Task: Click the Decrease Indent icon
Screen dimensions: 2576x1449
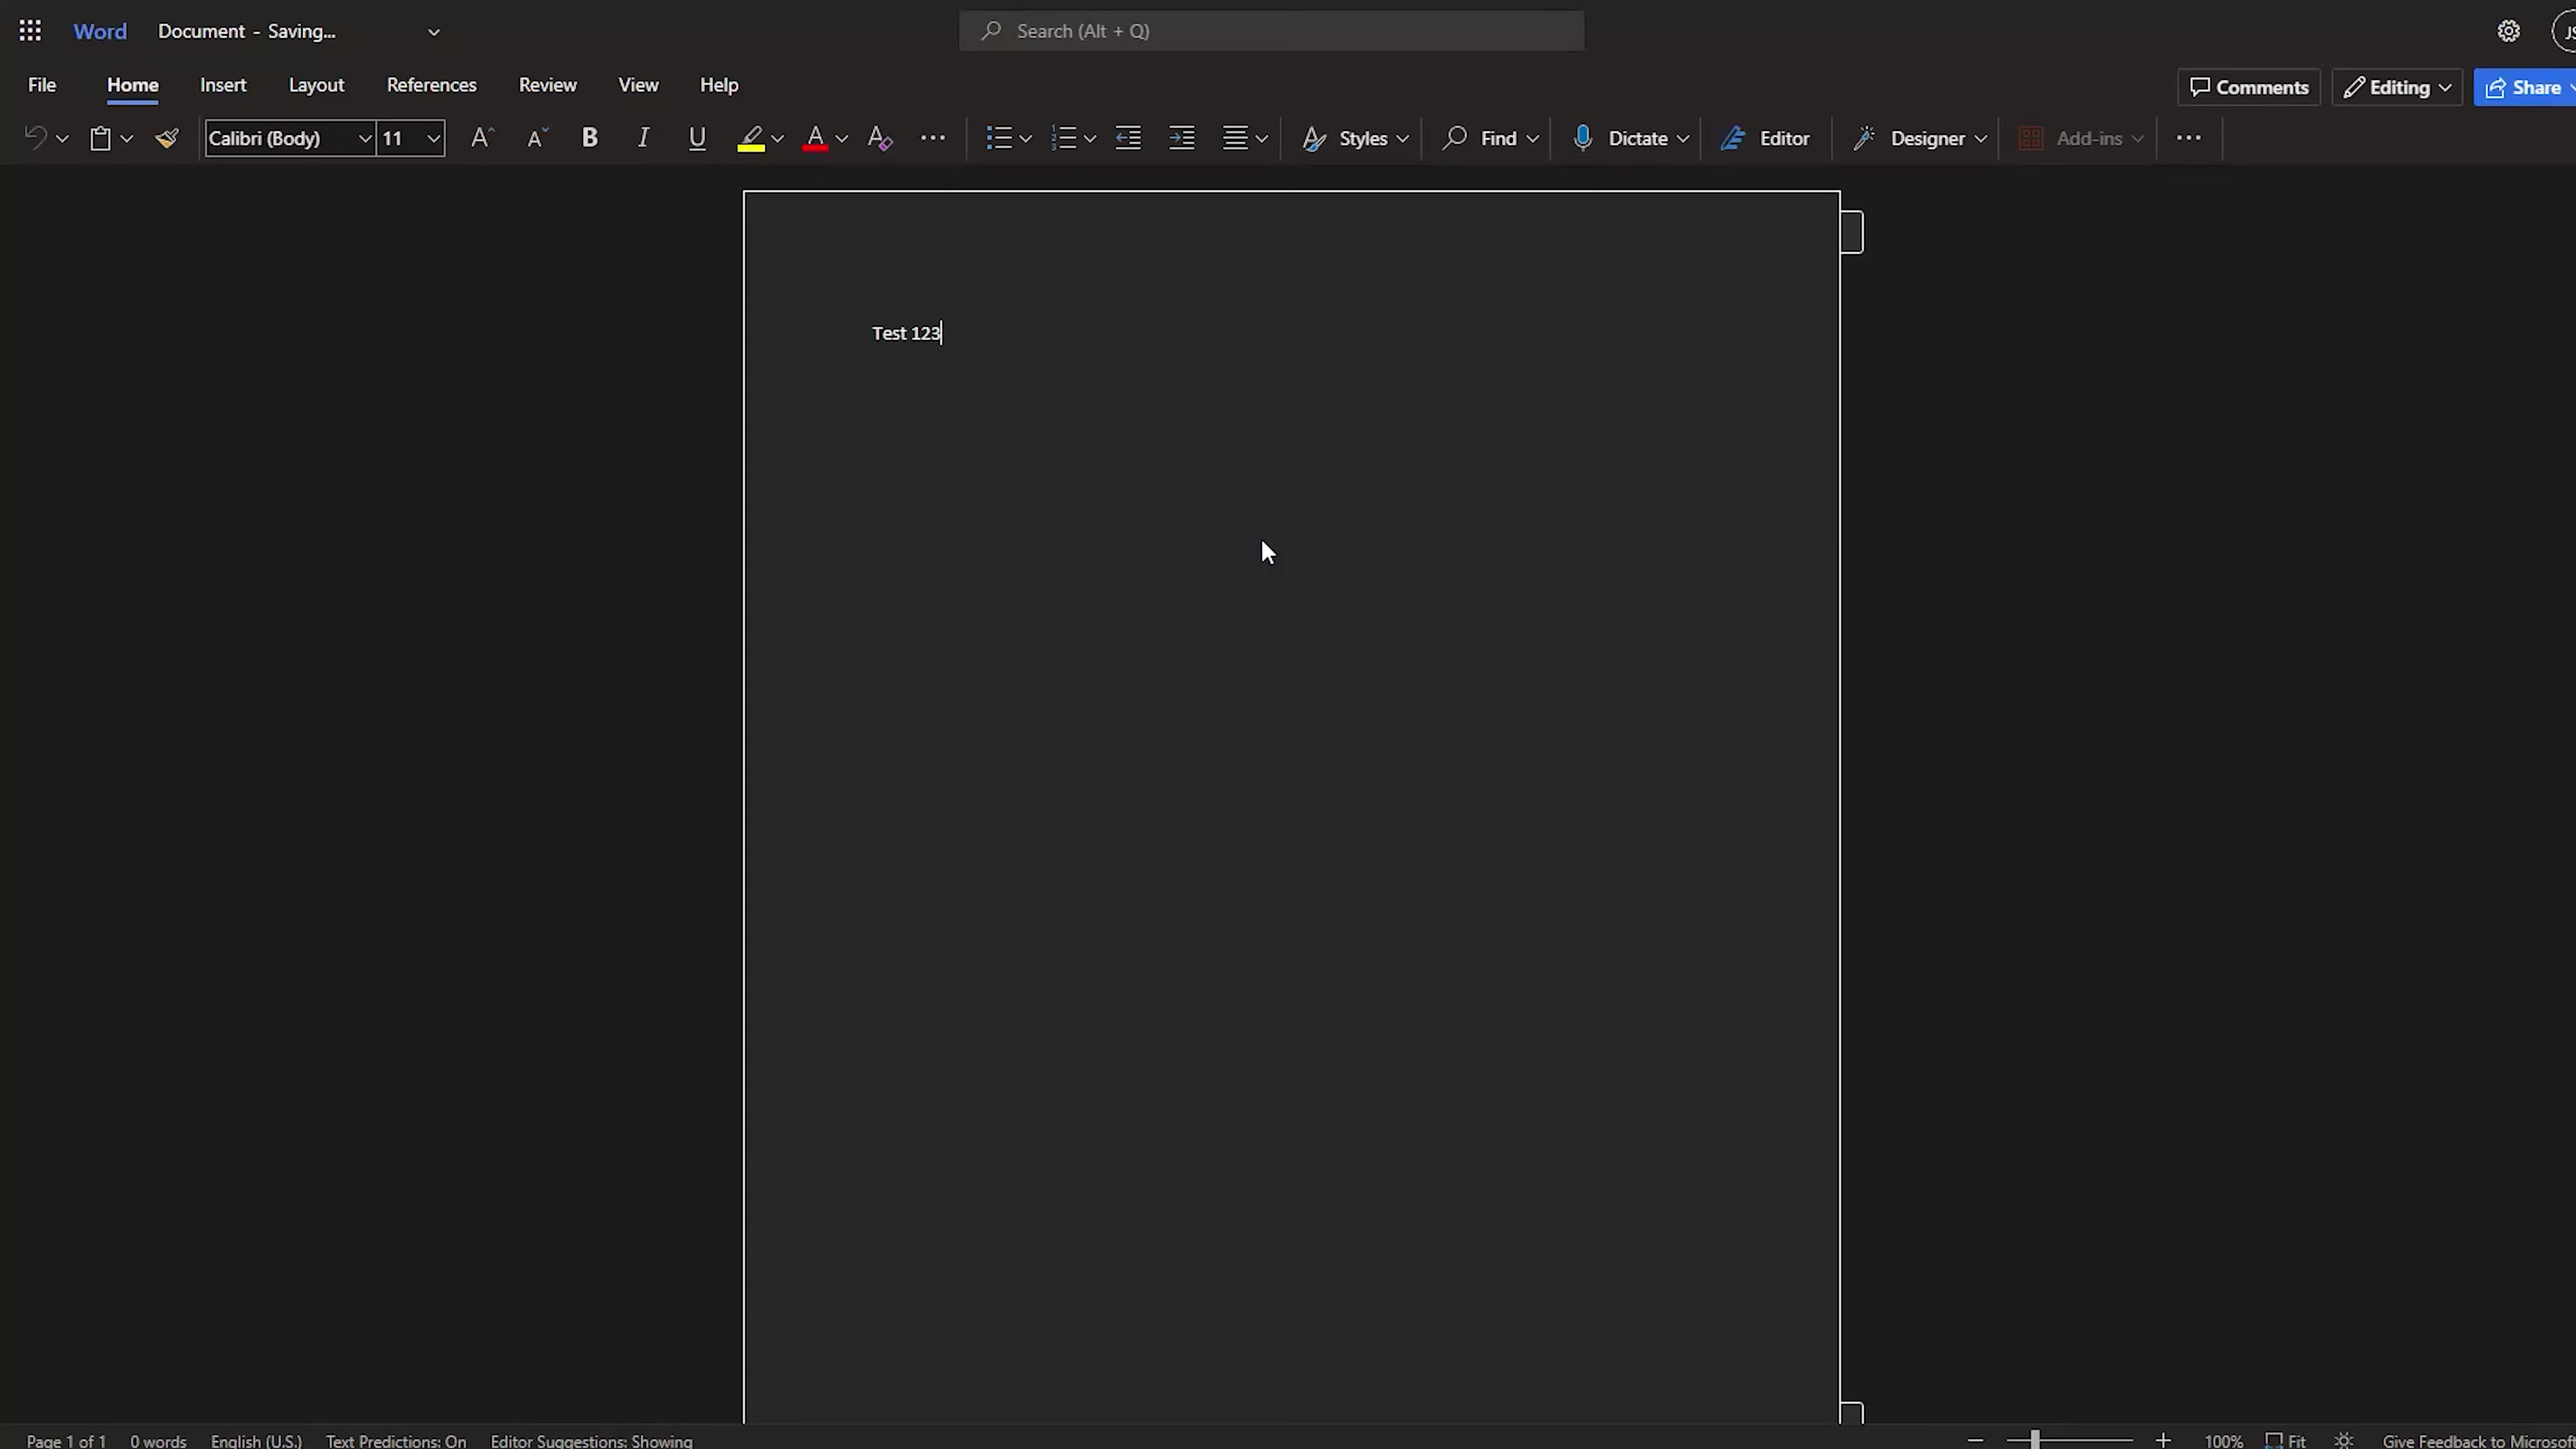Action: click(x=1128, y=138)
